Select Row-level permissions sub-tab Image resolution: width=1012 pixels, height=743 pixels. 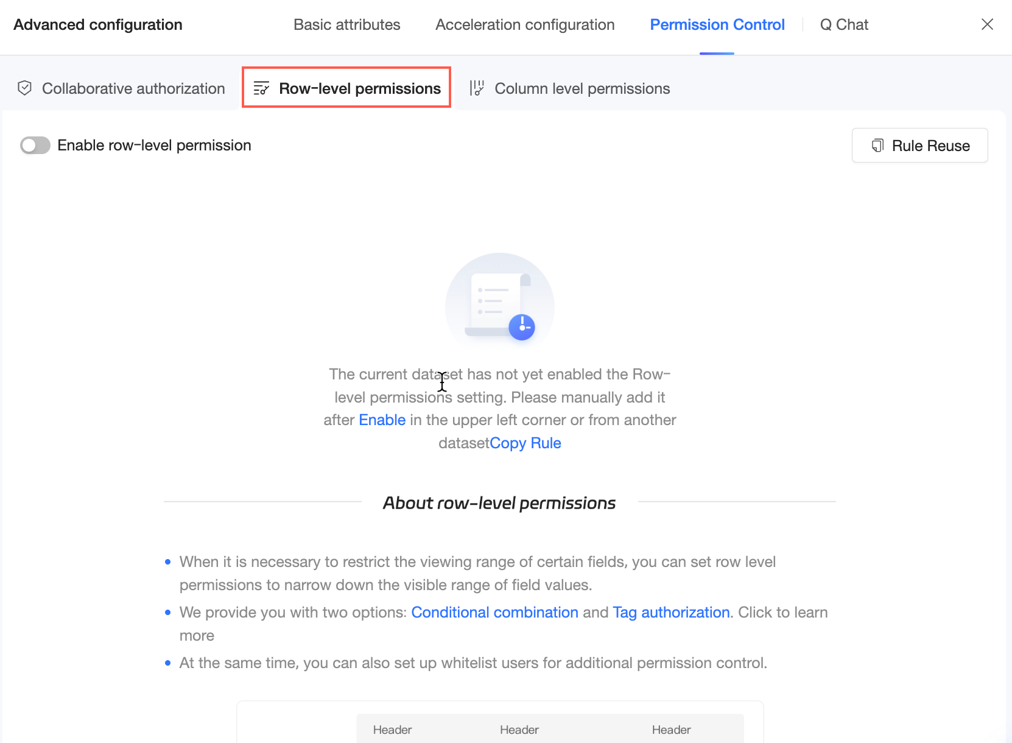[x=346, y=88]
